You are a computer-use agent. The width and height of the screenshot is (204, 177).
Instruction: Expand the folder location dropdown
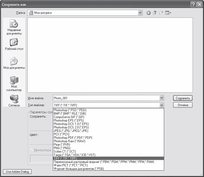(x=140, y=13)
